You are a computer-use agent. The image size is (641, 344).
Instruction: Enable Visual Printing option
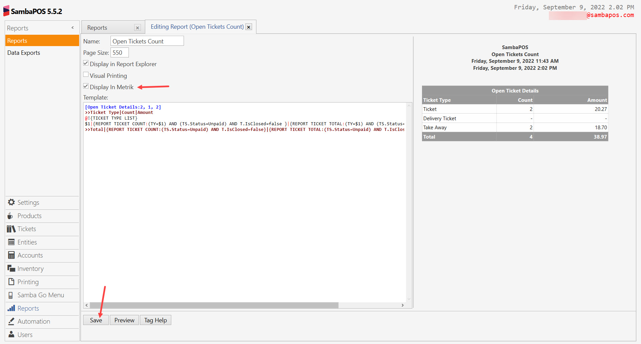(86, 74)
